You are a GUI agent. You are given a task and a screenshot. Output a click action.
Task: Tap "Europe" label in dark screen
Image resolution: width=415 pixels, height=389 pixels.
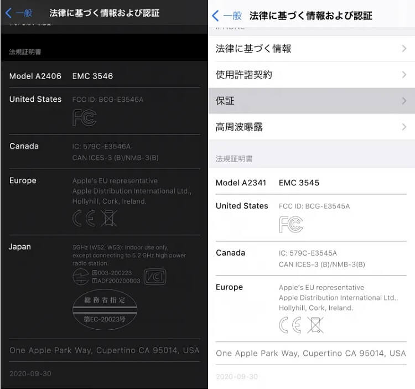[x=23, y=181]
